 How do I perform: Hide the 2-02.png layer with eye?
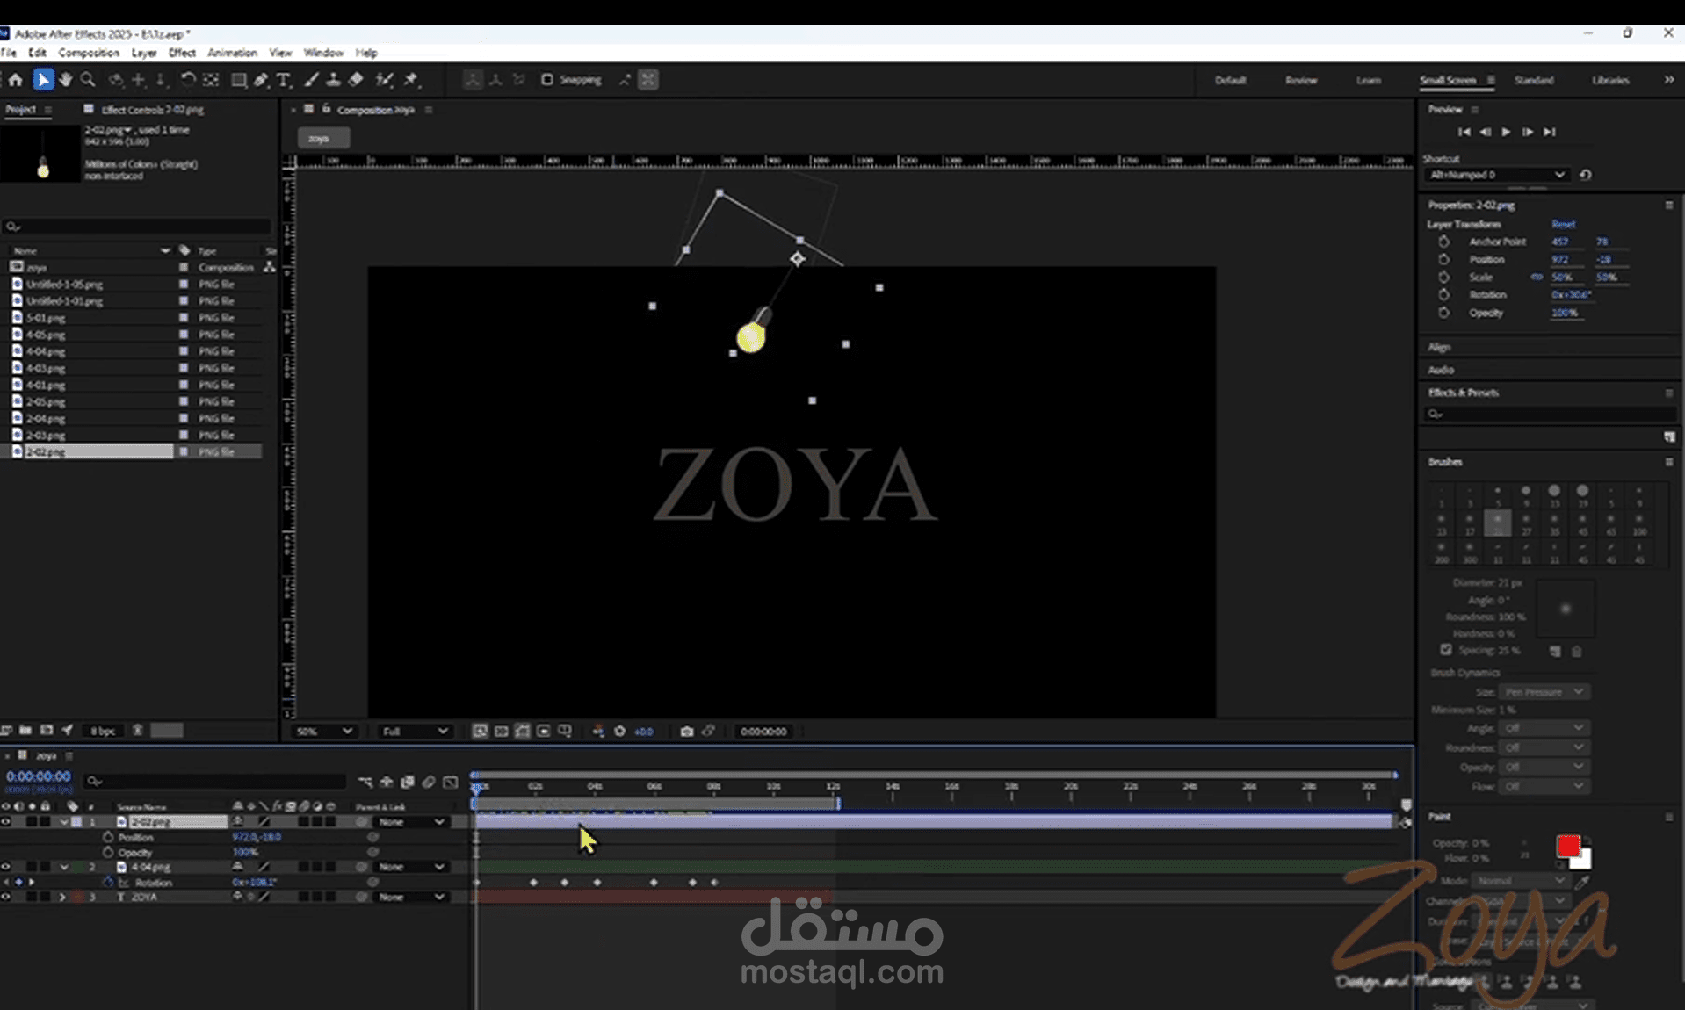tap(6, 822)
